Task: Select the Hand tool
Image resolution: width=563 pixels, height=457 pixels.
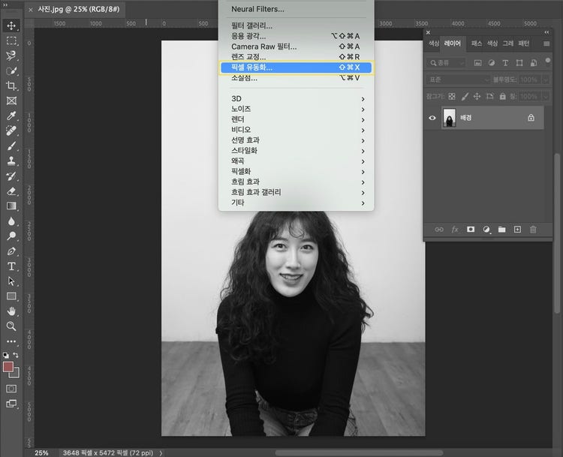Action: click(11, 311)
